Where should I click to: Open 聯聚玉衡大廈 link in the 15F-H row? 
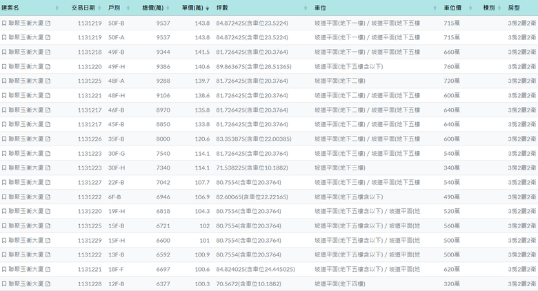click(x=26, y=240)
